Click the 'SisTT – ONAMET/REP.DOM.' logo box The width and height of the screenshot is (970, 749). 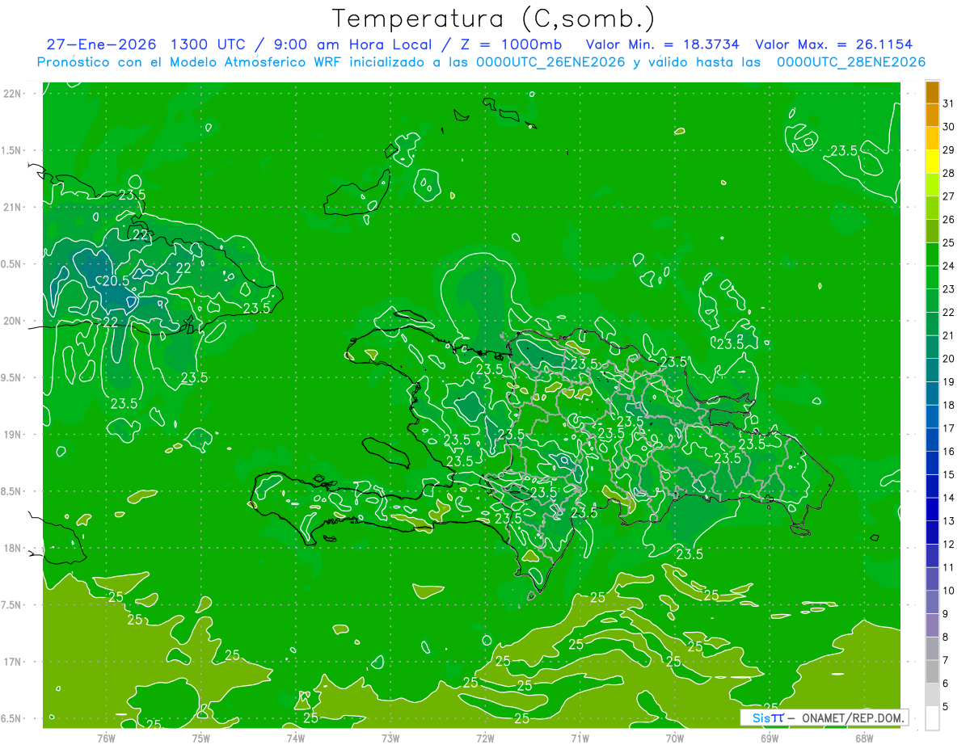click(x=824, y=717)
